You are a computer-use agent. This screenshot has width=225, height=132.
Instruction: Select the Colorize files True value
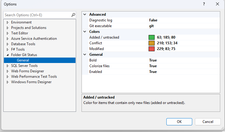click(x=153, y=66)
